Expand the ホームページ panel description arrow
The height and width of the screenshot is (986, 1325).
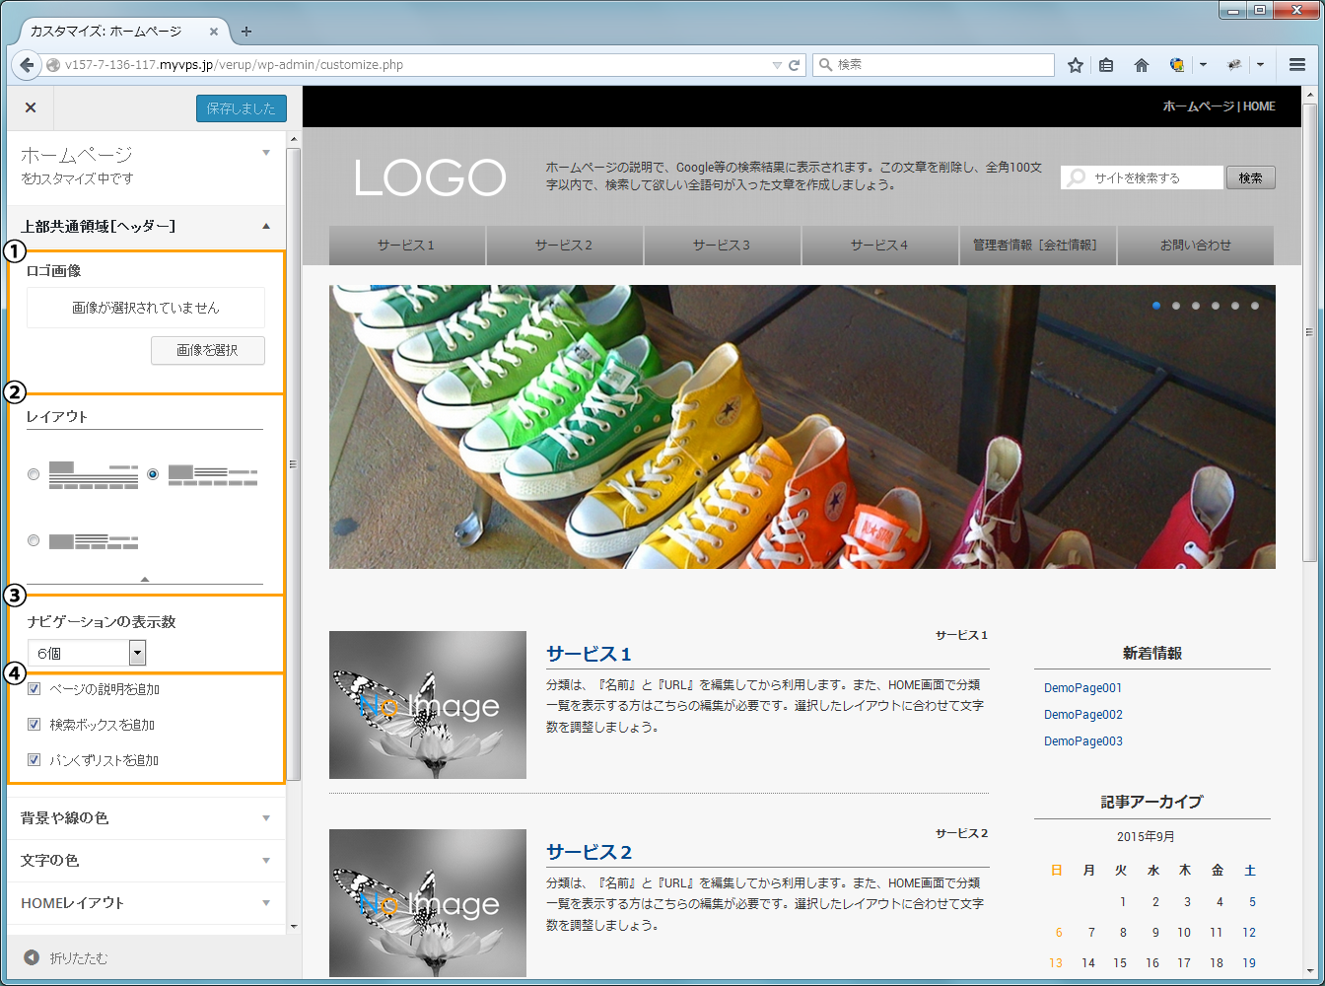pyautogui.click(x=266, y=153)
